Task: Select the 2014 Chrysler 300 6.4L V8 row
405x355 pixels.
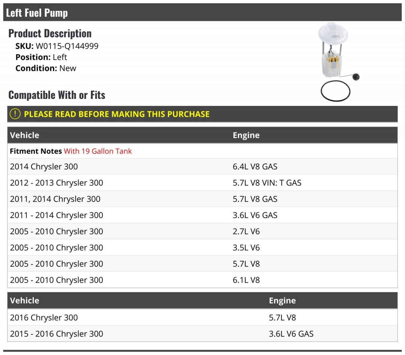Action: [x=44, y=166]
